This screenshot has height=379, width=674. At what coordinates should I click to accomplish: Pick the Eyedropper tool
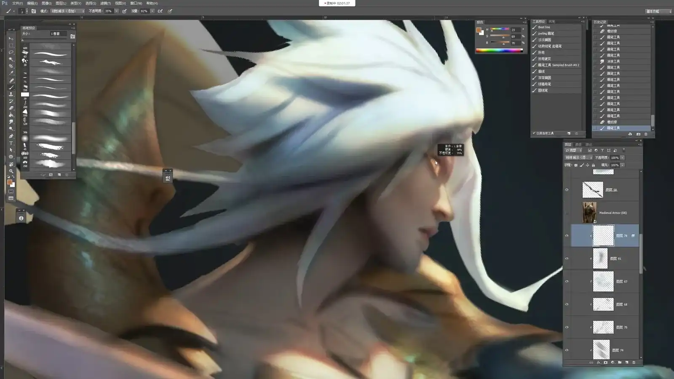(x=11, y=73)
